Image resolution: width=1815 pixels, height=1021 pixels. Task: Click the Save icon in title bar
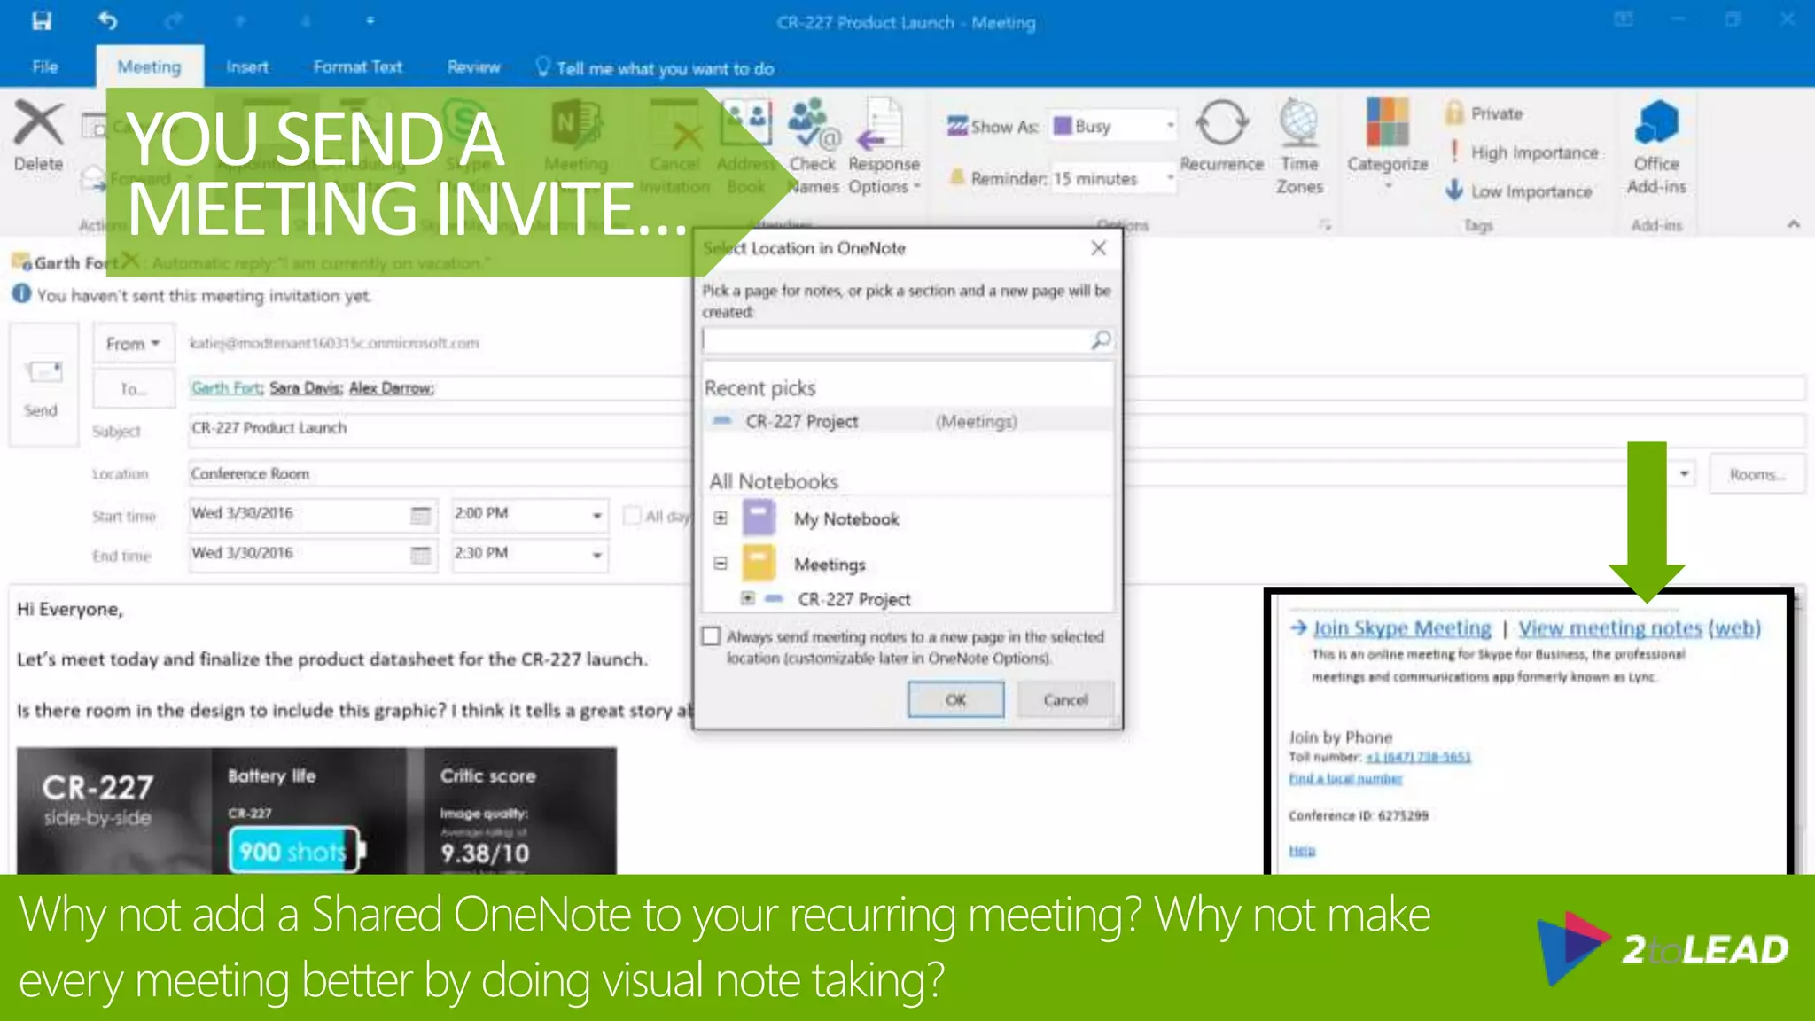(41, 20)
